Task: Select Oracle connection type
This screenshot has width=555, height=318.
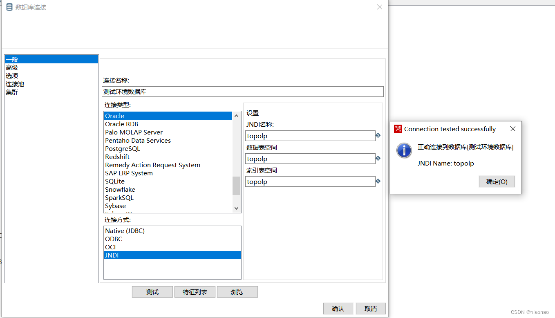Action: 168,116
